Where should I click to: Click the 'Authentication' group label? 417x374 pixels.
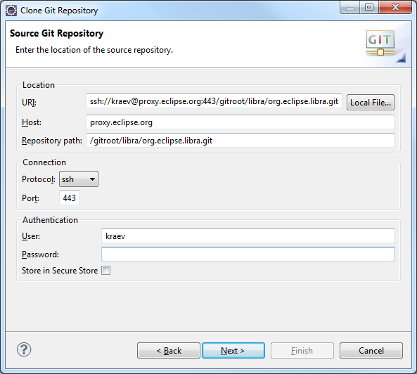click(50, 220)
